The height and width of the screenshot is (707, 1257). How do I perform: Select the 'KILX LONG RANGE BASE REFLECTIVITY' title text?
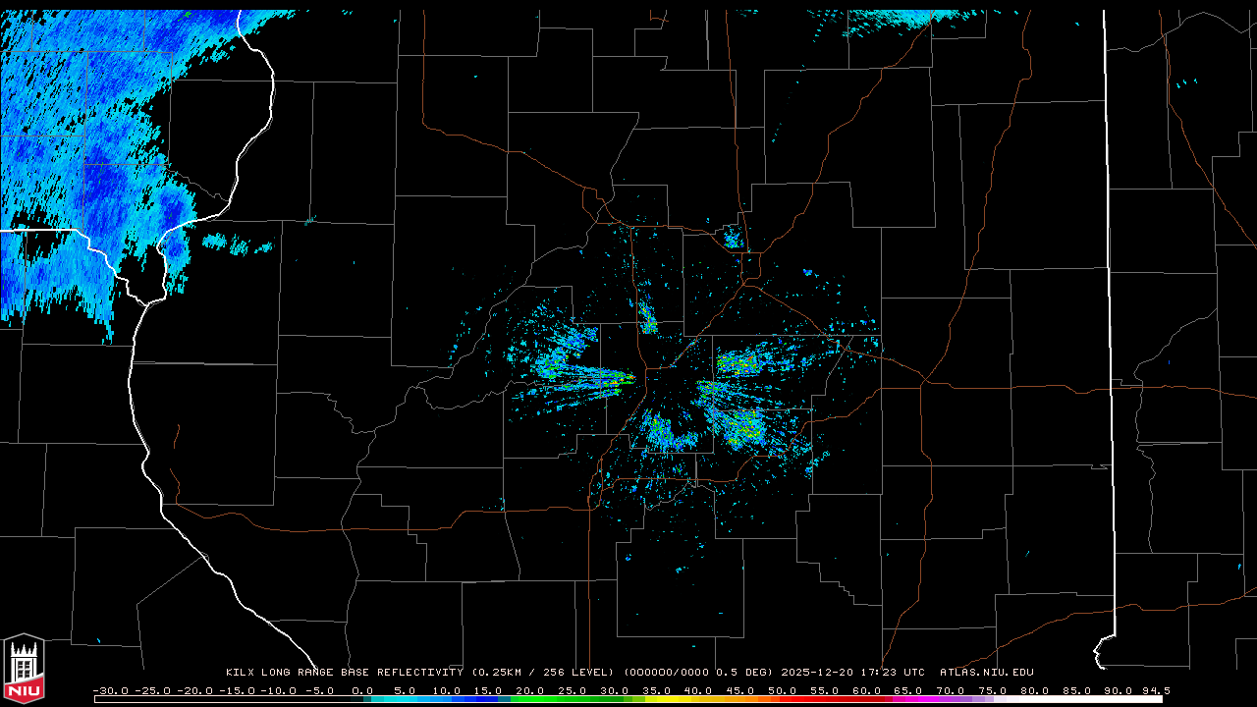(345, 673)
